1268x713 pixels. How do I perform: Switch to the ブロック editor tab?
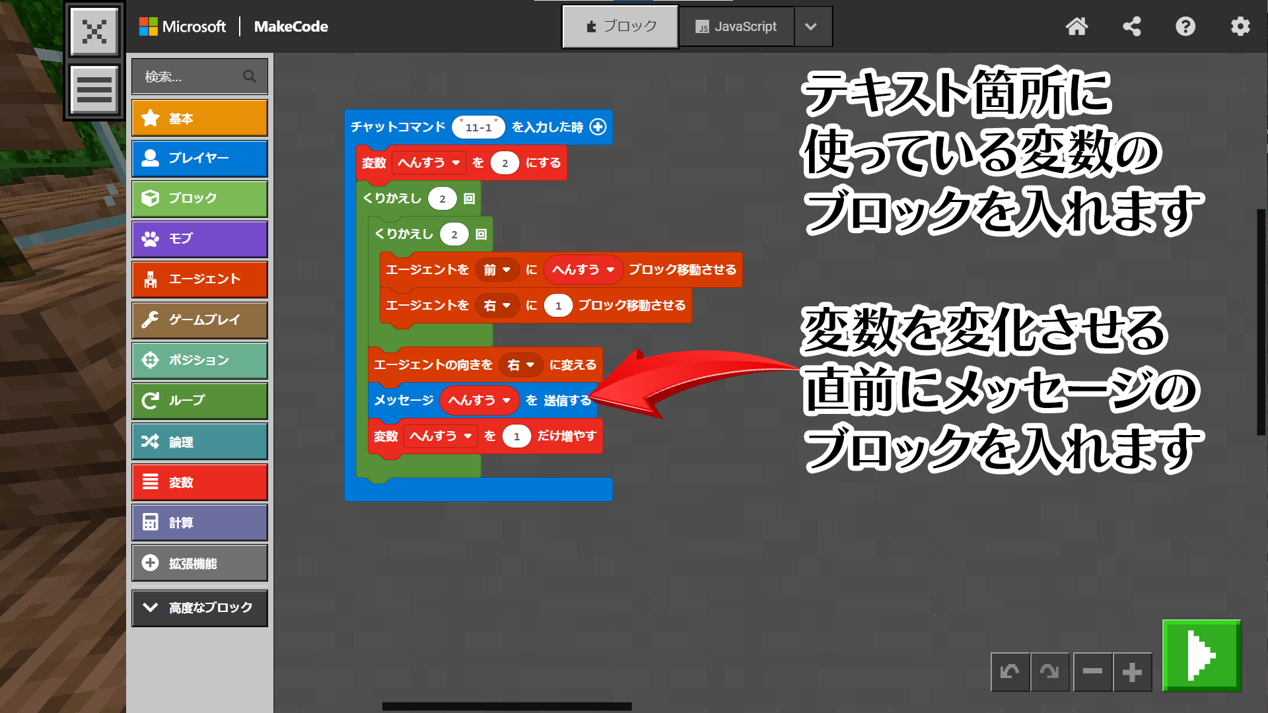tap(620, 26)
